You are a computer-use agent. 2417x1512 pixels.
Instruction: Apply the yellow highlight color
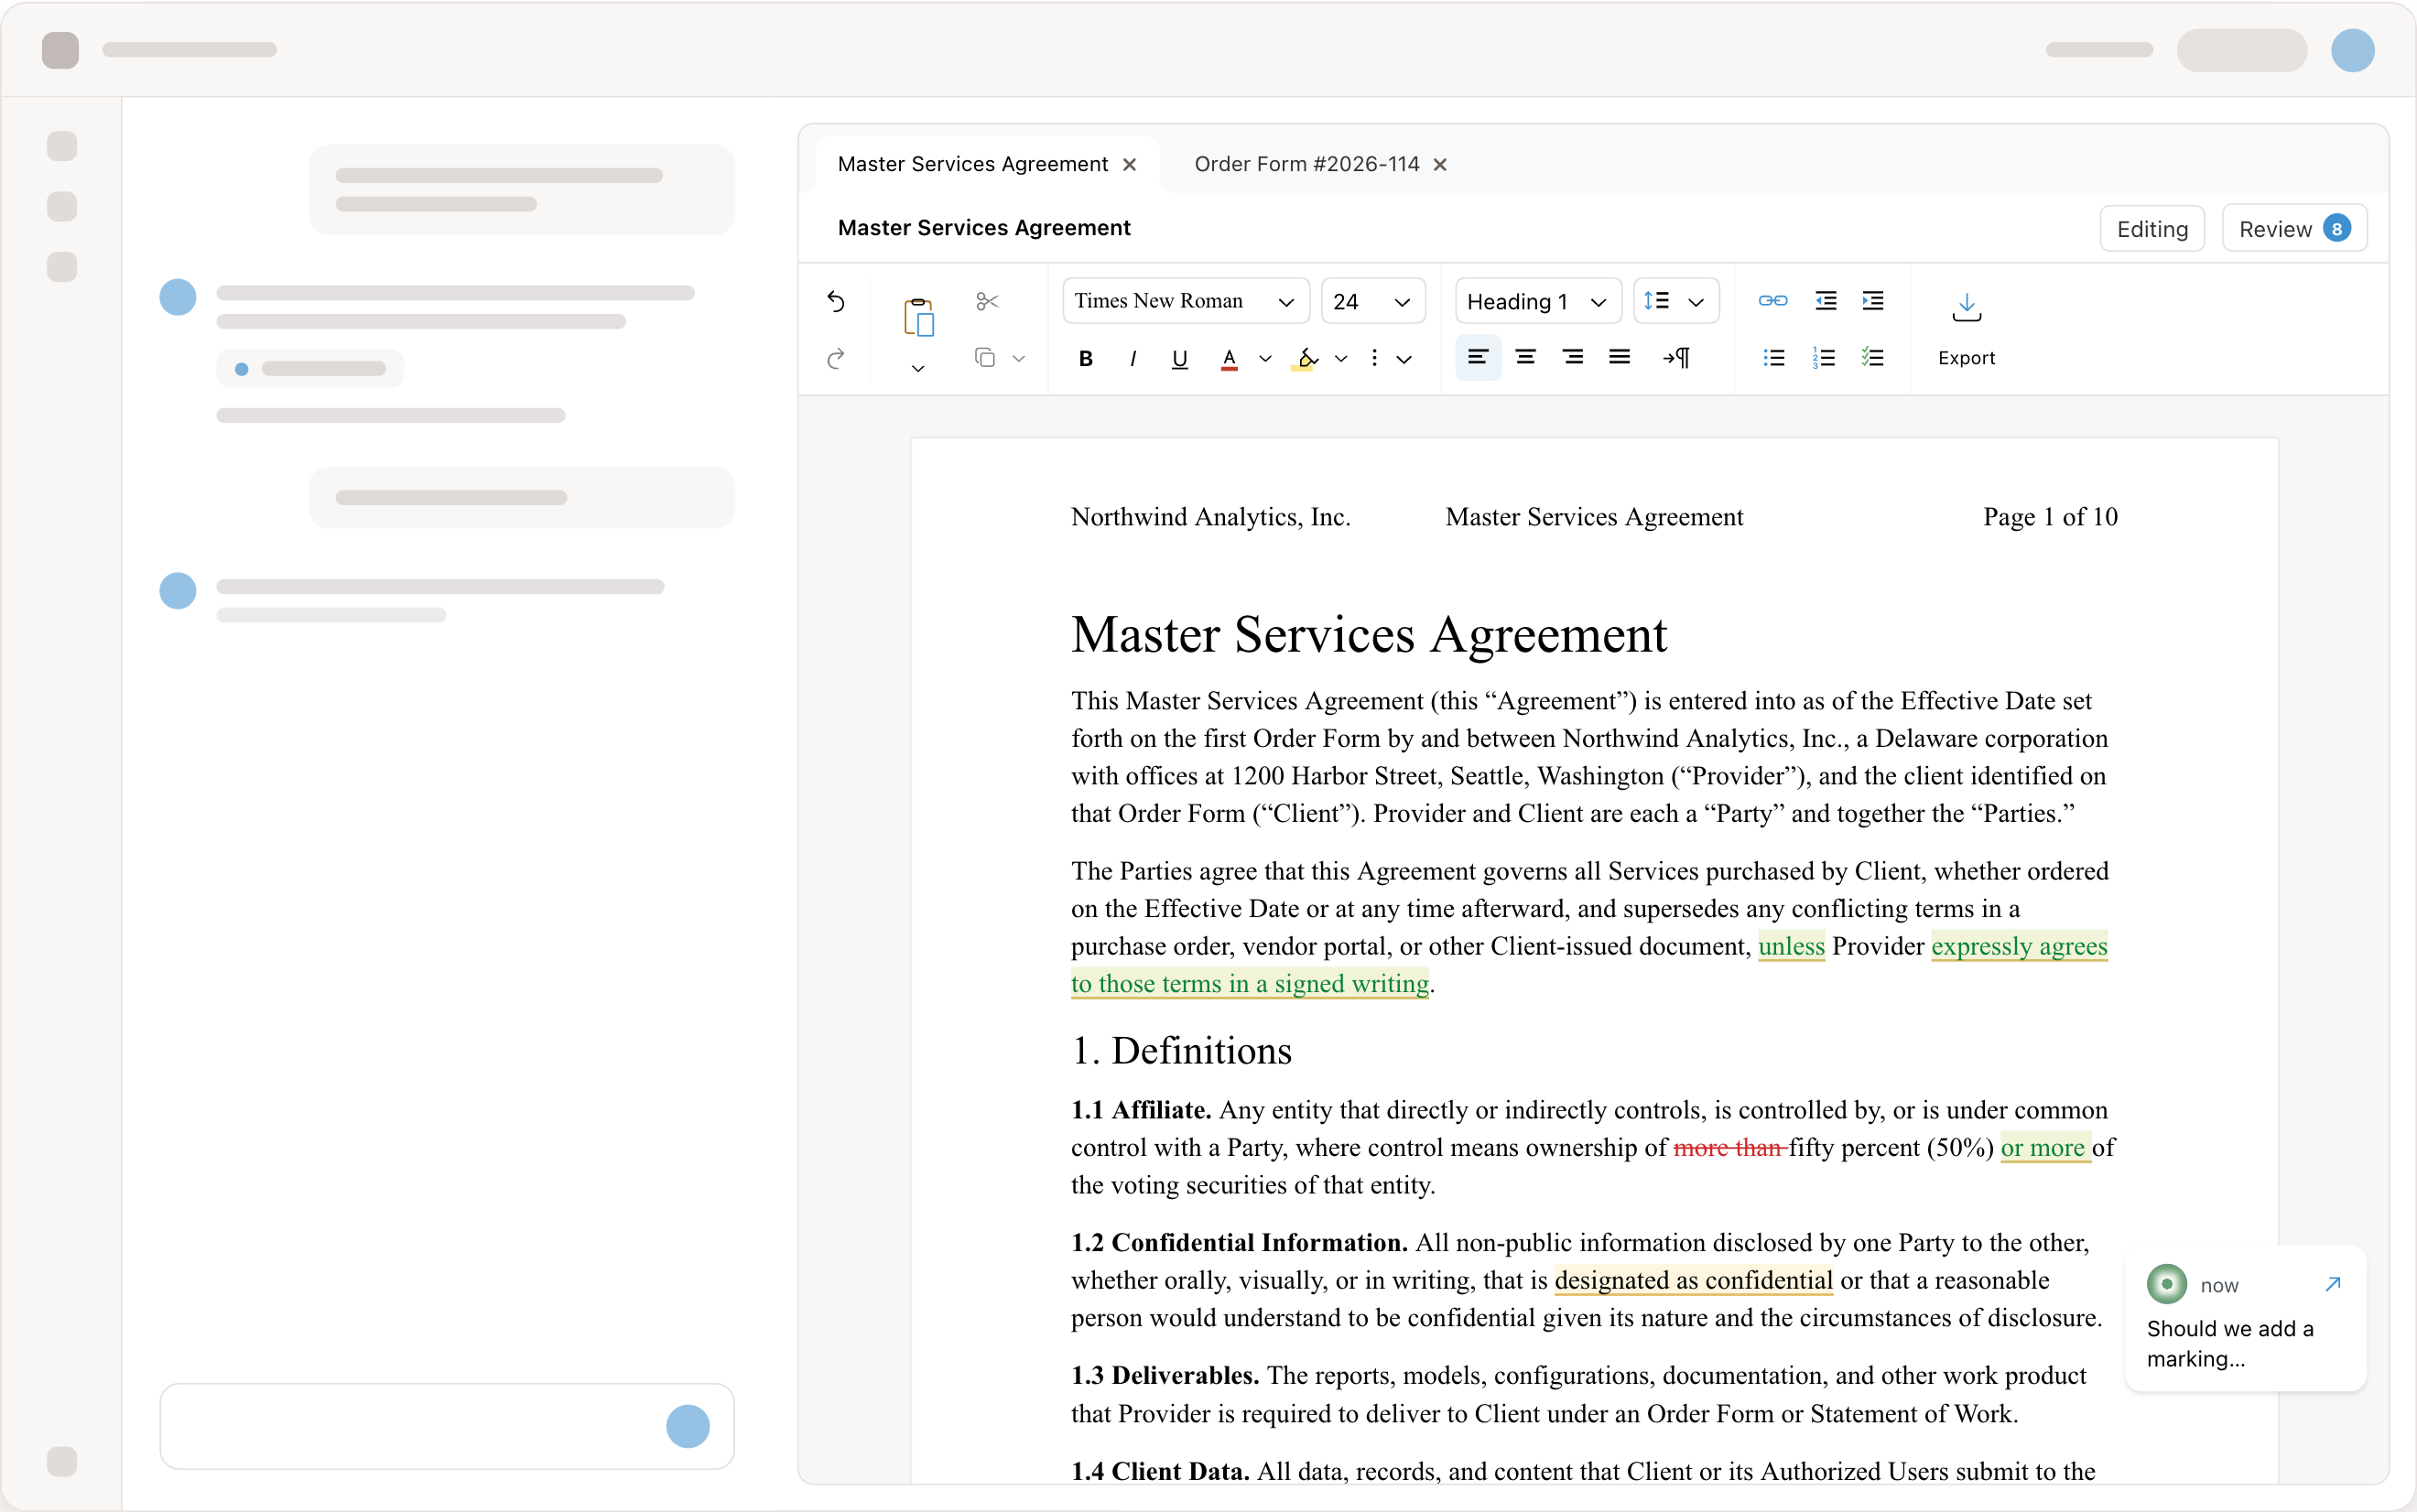(x=1306, y=358)
